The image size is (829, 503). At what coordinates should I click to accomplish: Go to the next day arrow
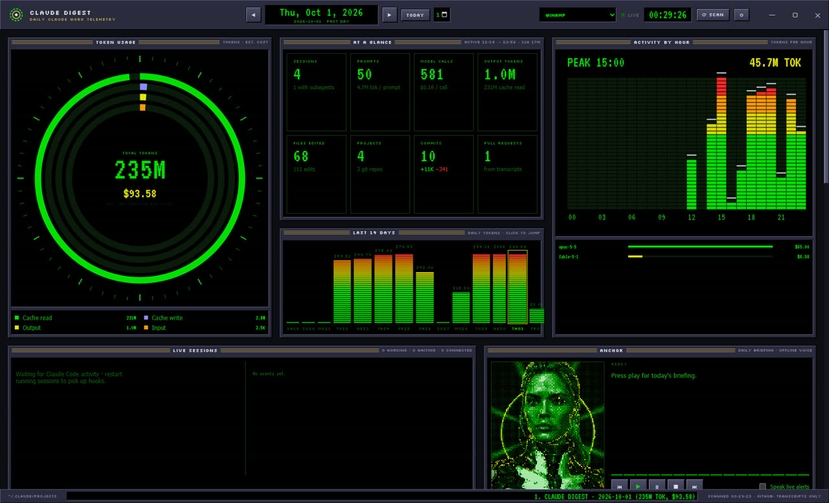coord(389,14)
